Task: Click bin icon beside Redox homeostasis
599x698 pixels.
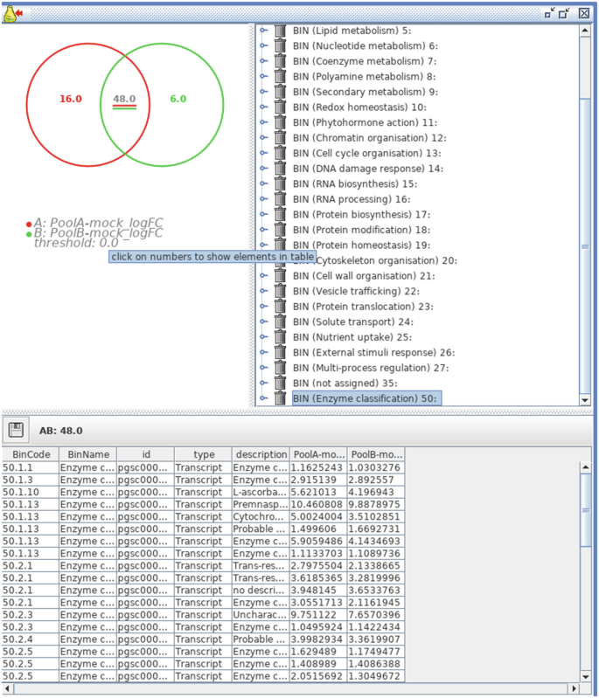Action: [x=280, y=107]
